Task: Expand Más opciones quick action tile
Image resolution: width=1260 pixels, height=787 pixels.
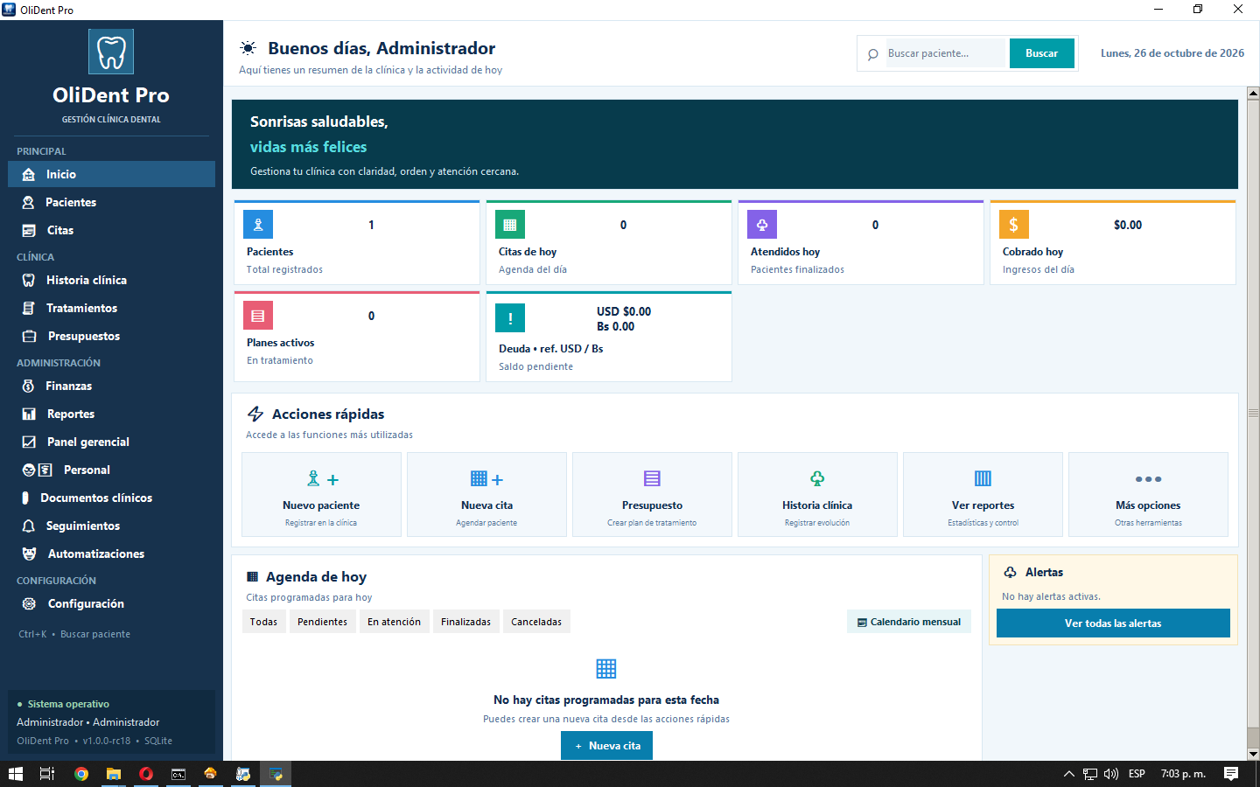Action: (1148, 494)
